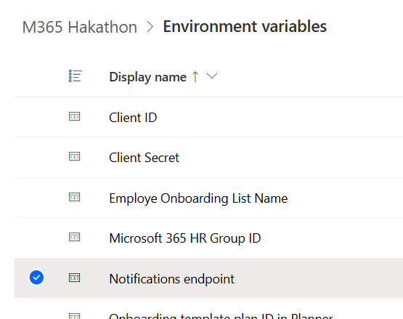Click the icon for Employe Onboarding List Name
The image size is (403, 319).
pos(75,197)
